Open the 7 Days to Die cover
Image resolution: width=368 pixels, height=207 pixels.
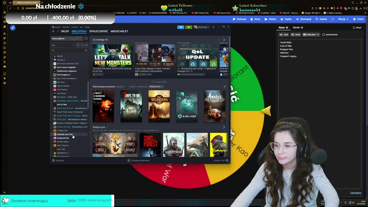pos(131,106)
